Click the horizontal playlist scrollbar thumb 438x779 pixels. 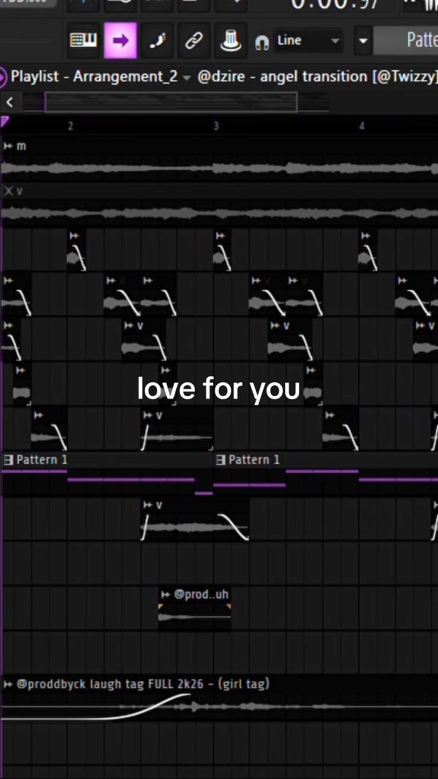tap(171, 102)
